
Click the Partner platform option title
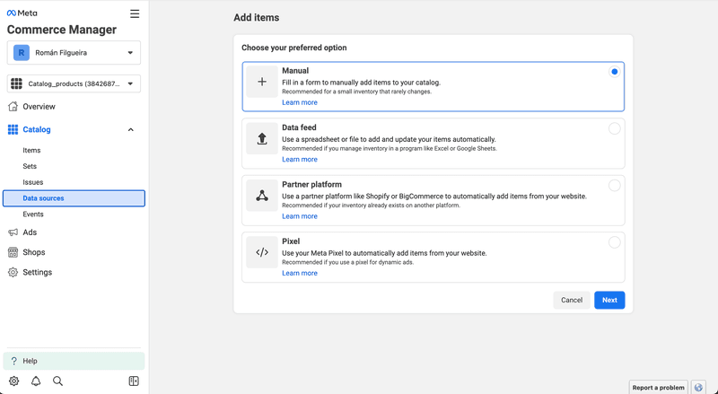pyautogui.click(x=311, y=184)
